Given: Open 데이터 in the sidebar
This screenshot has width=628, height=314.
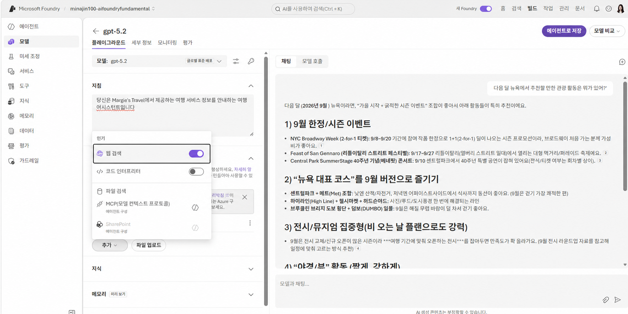Looking at the screenshot, I should tap(41, 131).
